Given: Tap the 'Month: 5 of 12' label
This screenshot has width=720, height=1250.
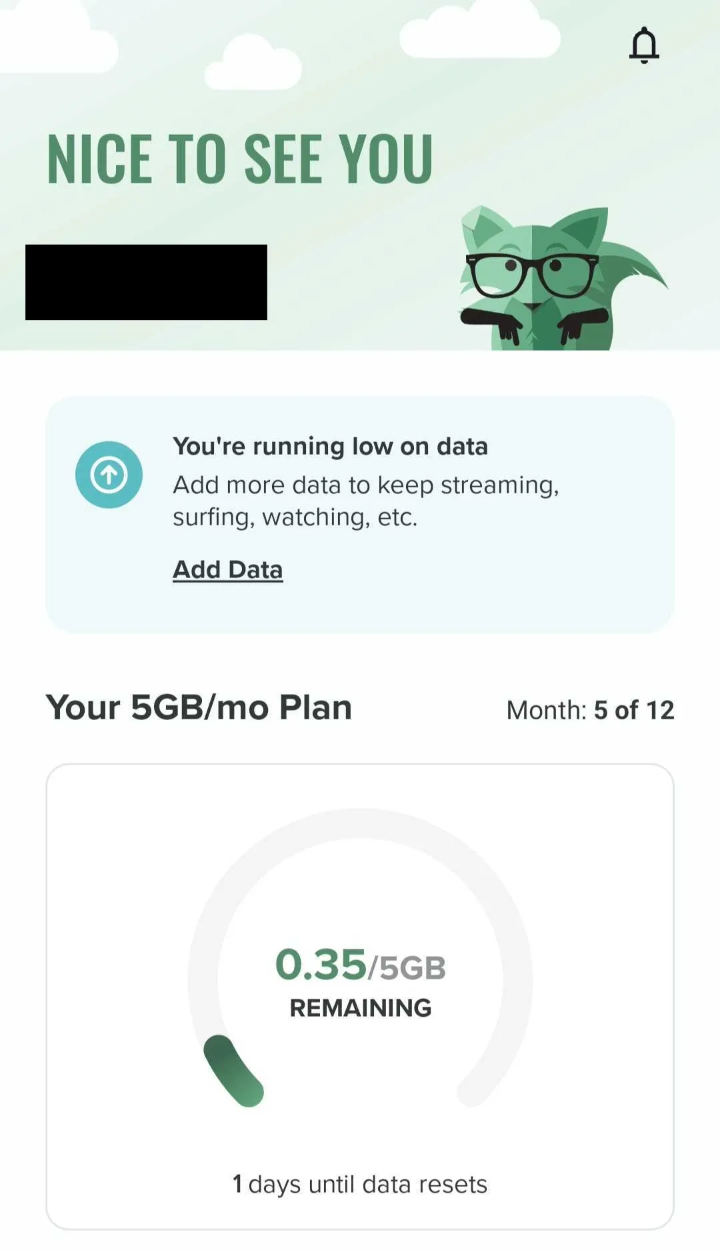Looking at the screenshot, I should tap(590, 710).
